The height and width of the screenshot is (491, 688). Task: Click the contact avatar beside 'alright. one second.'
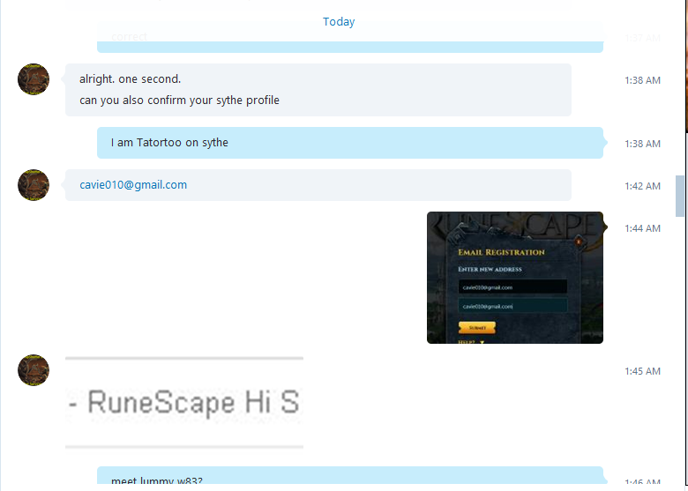(34, 79)
